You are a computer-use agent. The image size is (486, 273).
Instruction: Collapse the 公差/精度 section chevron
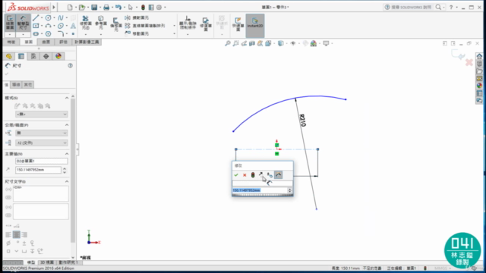click(67, 124)
